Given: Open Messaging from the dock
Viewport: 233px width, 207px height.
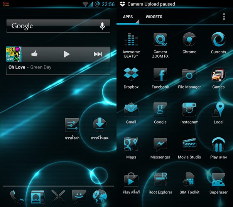Looking at the screenshot, I should [x=79, y=197].
